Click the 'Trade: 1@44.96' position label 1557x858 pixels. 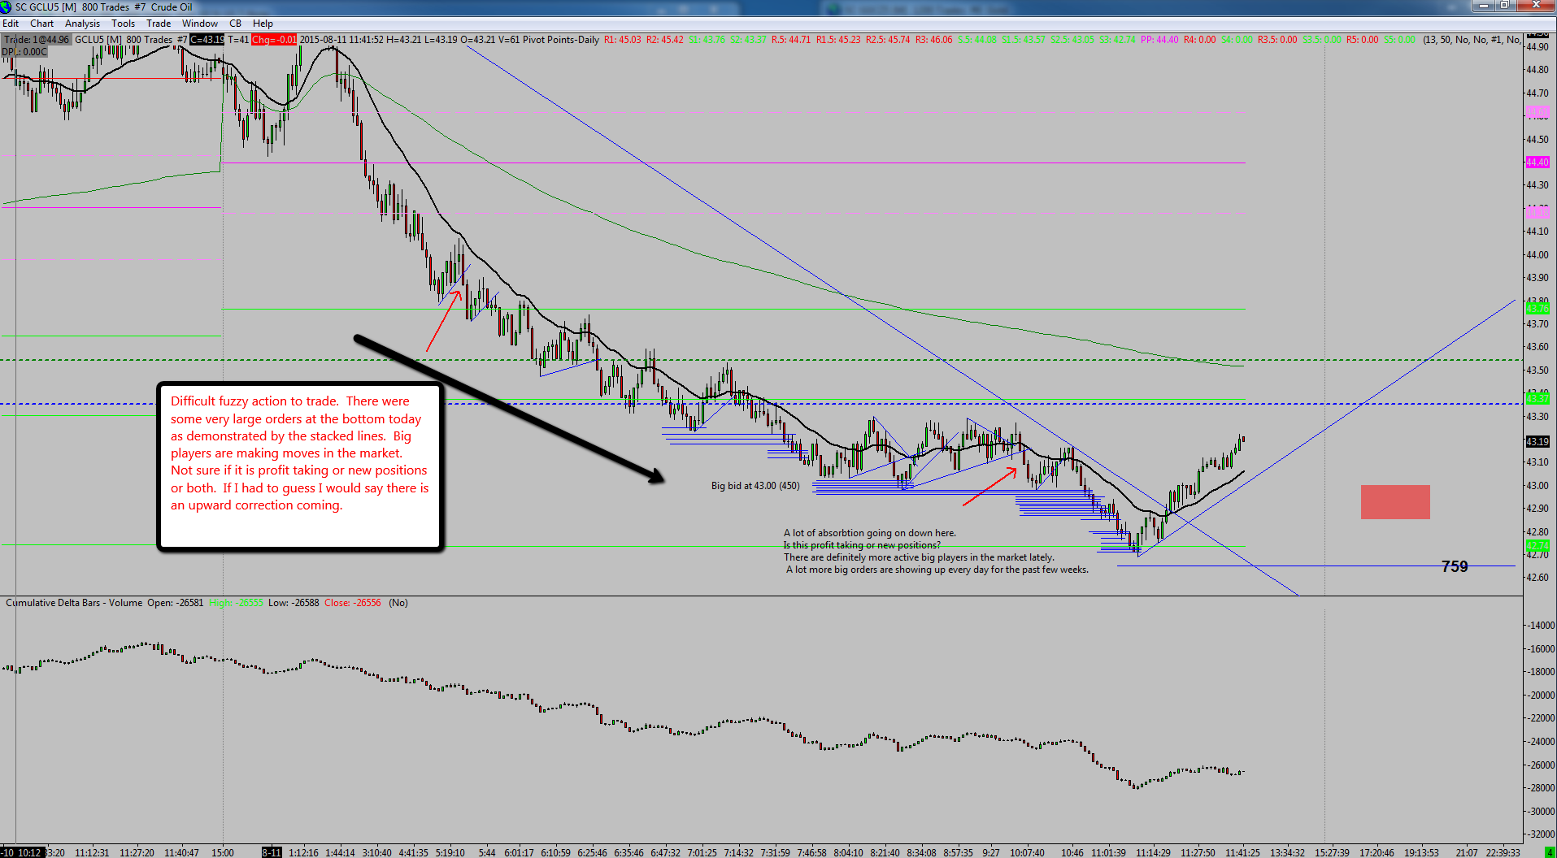37,40
